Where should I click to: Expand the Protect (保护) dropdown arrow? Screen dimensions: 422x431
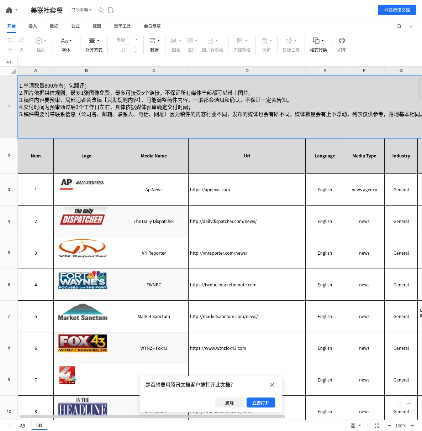tap(271, 41)
